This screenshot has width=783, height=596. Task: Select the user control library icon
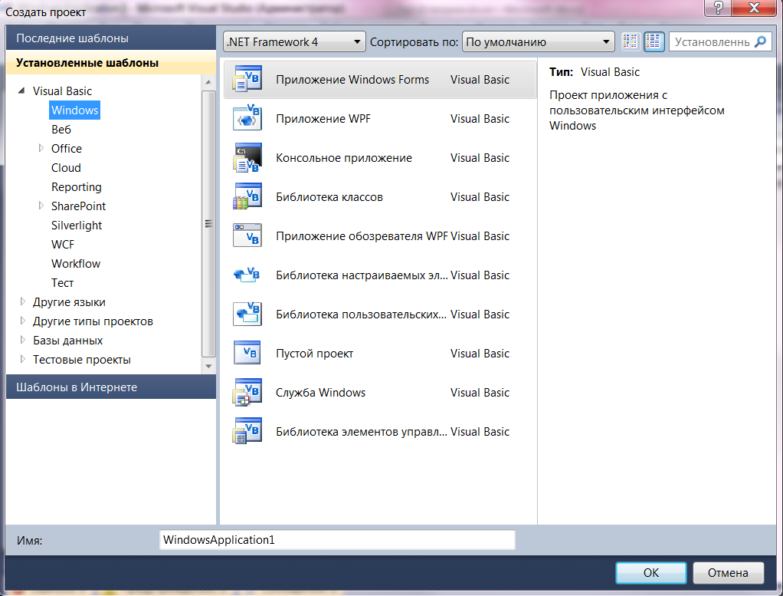pos(247,314)
